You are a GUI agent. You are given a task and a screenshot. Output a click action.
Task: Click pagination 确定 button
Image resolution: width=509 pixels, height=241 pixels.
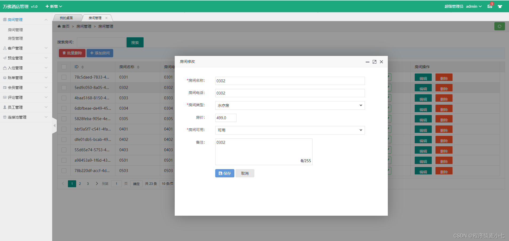[136, 184]
